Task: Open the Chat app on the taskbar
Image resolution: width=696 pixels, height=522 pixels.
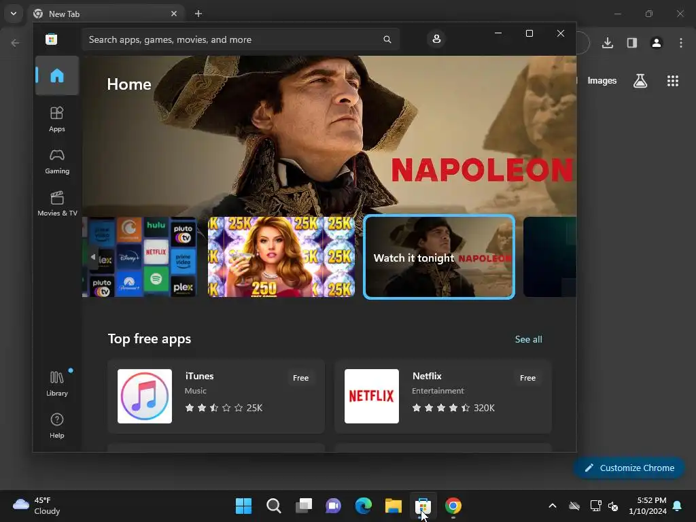Action: (333, 506)
